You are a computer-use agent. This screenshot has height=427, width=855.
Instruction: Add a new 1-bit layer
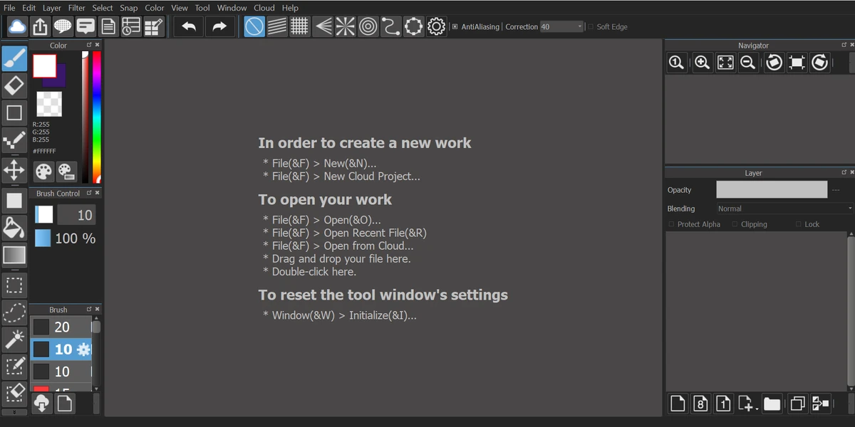(723, 404)
